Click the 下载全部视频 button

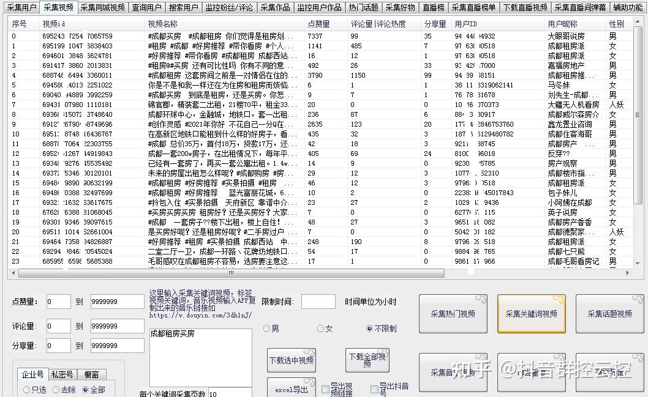click(x=367, y=360)
